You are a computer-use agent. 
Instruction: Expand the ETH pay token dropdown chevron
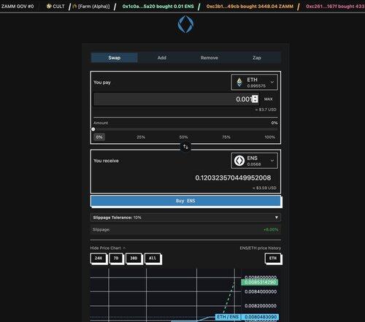pos(272,83)
